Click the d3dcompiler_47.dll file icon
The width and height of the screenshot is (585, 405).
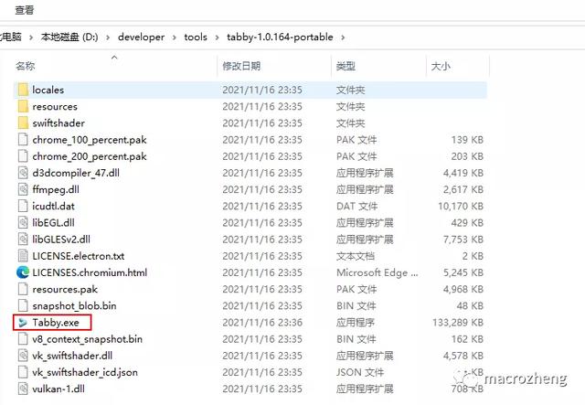23,173
